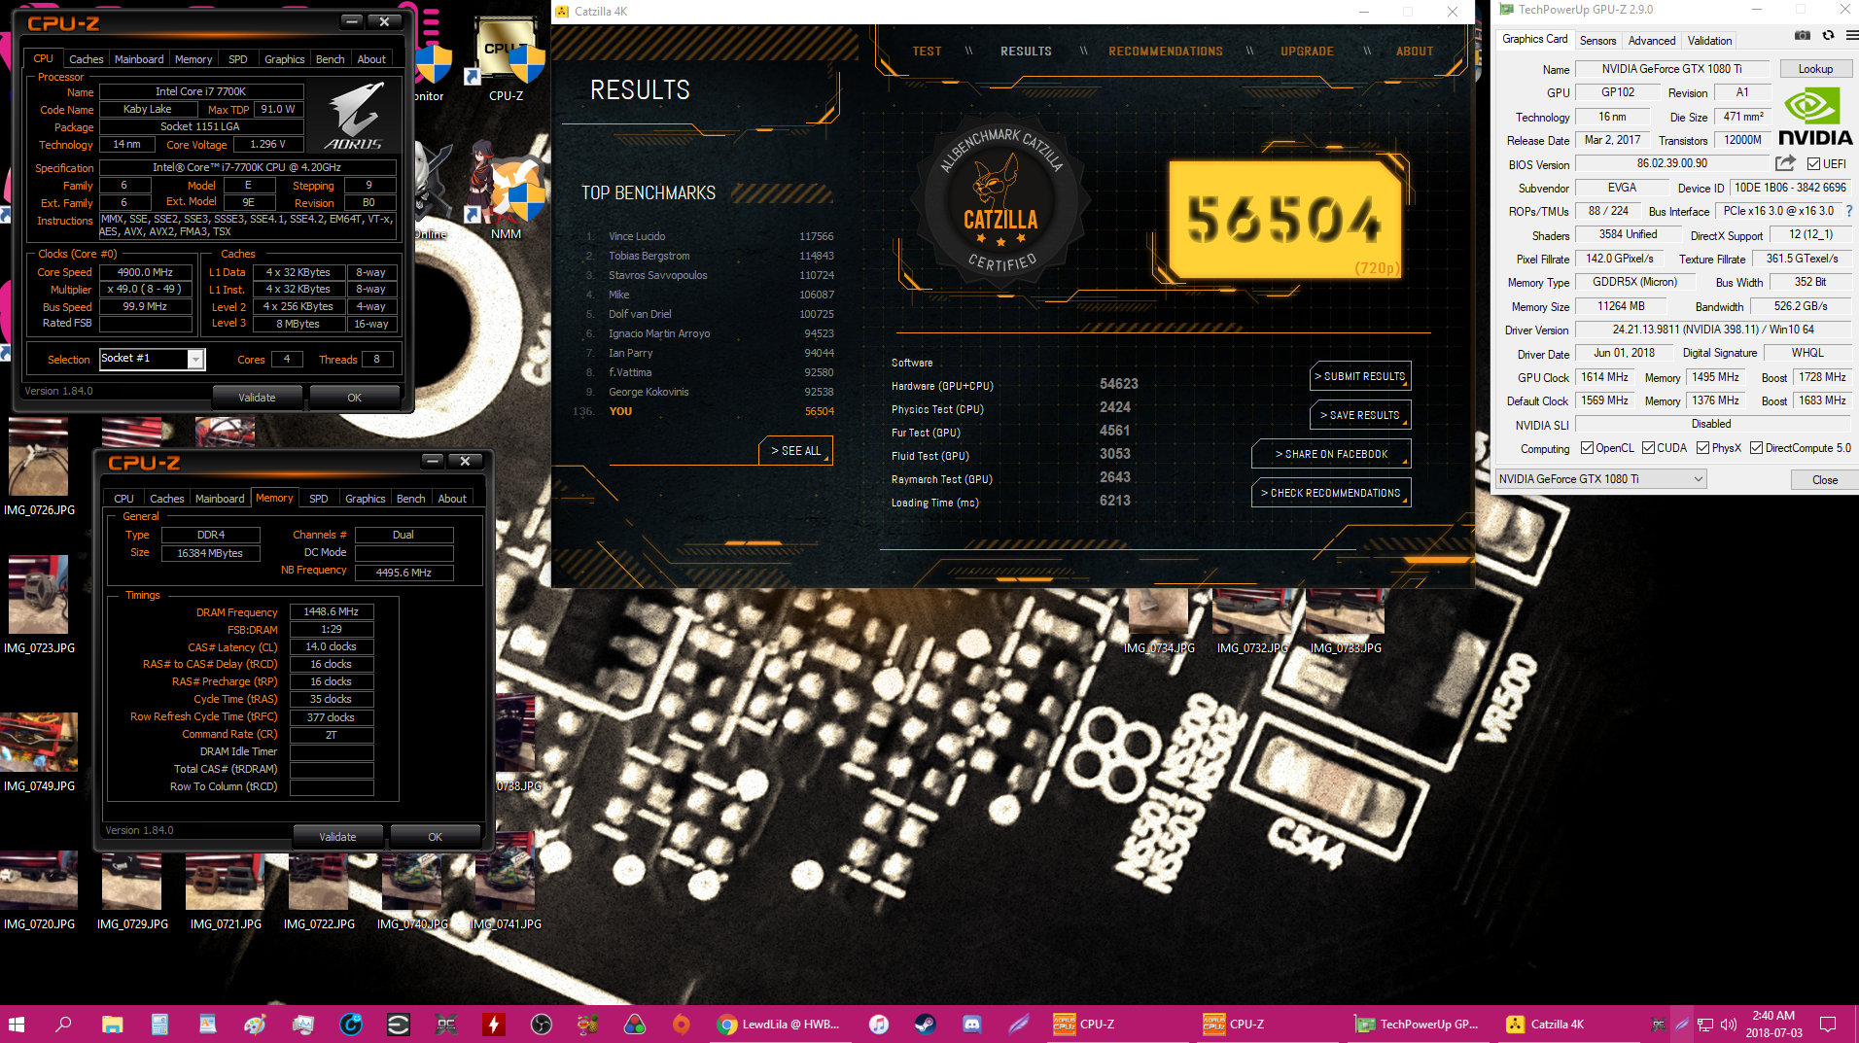Select the IMG_0723.JPG desktop thumbnail
Image resolution: width=1859 pixels, height=1043 pixels.
[x=39, y=605]
